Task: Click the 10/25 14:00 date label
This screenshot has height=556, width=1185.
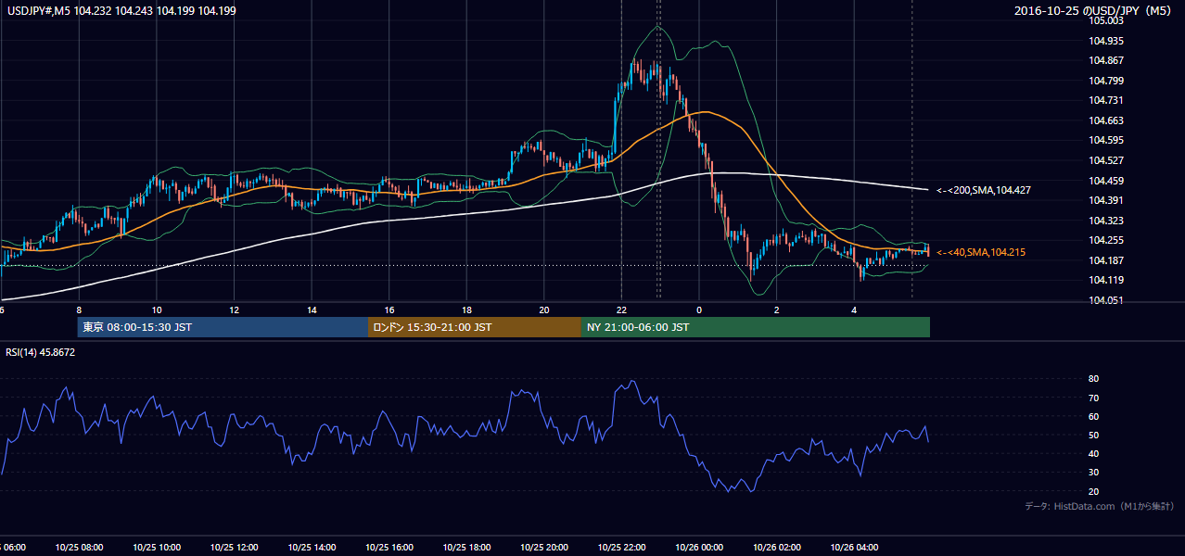Action: [312, 548]
